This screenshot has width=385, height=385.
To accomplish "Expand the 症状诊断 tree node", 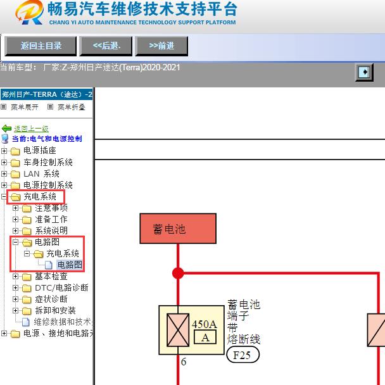I will tap(15, 299).
